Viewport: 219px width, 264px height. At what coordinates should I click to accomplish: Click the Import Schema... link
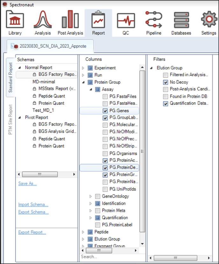pos(33,204)
